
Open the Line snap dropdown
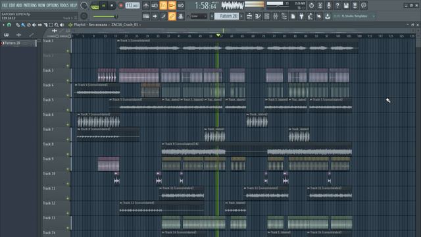tap(199, 16)
